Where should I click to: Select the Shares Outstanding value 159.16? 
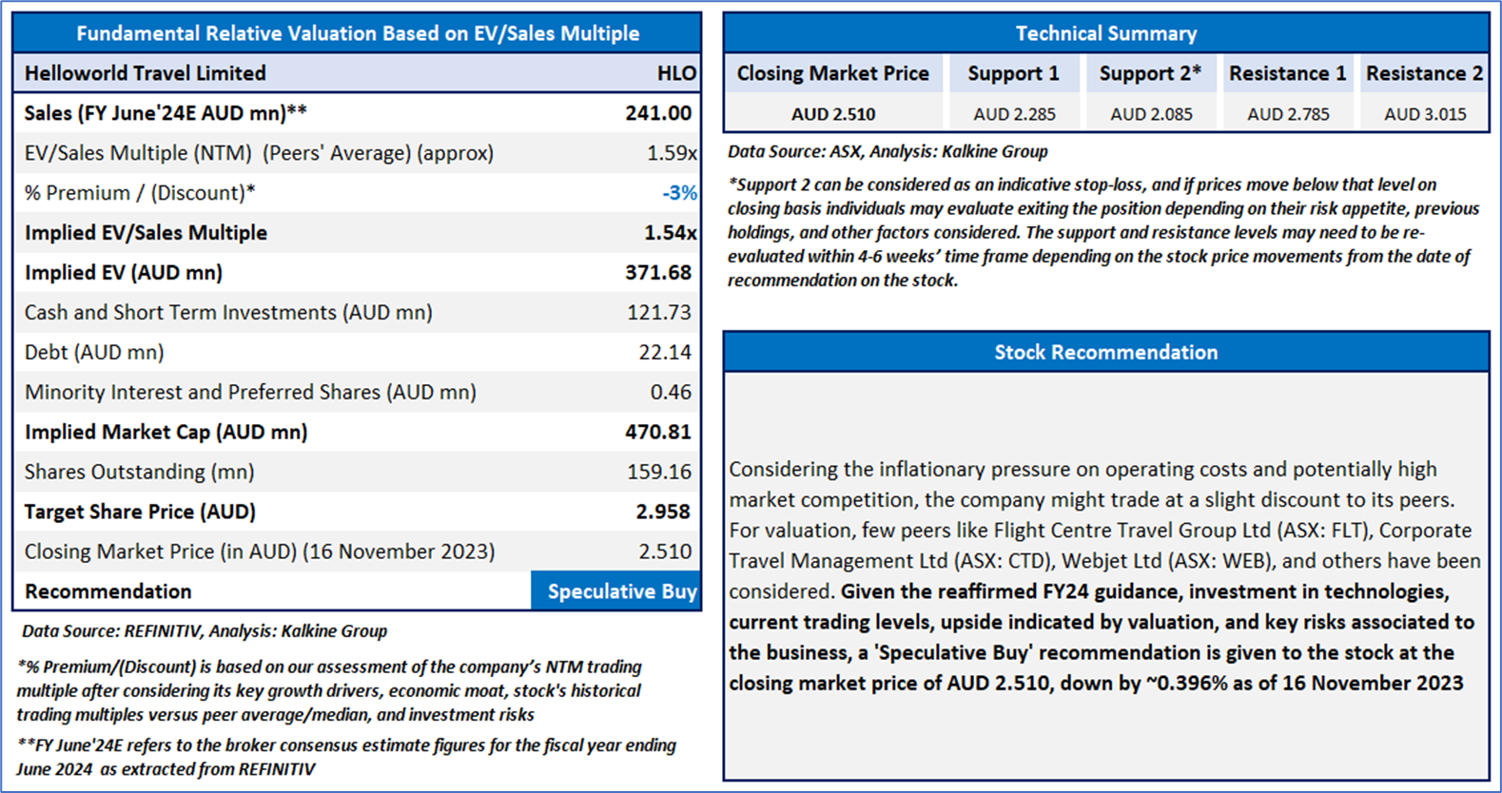pos(659,472)
